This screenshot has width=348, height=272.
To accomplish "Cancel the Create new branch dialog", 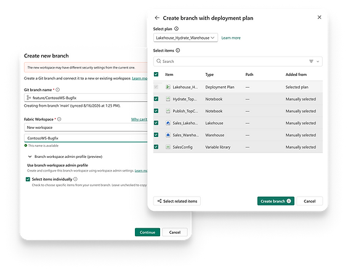I will [x=175, y=233].
